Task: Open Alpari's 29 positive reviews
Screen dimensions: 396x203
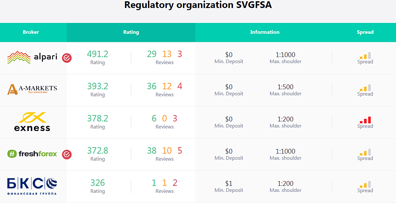Action: pos(152,54)
